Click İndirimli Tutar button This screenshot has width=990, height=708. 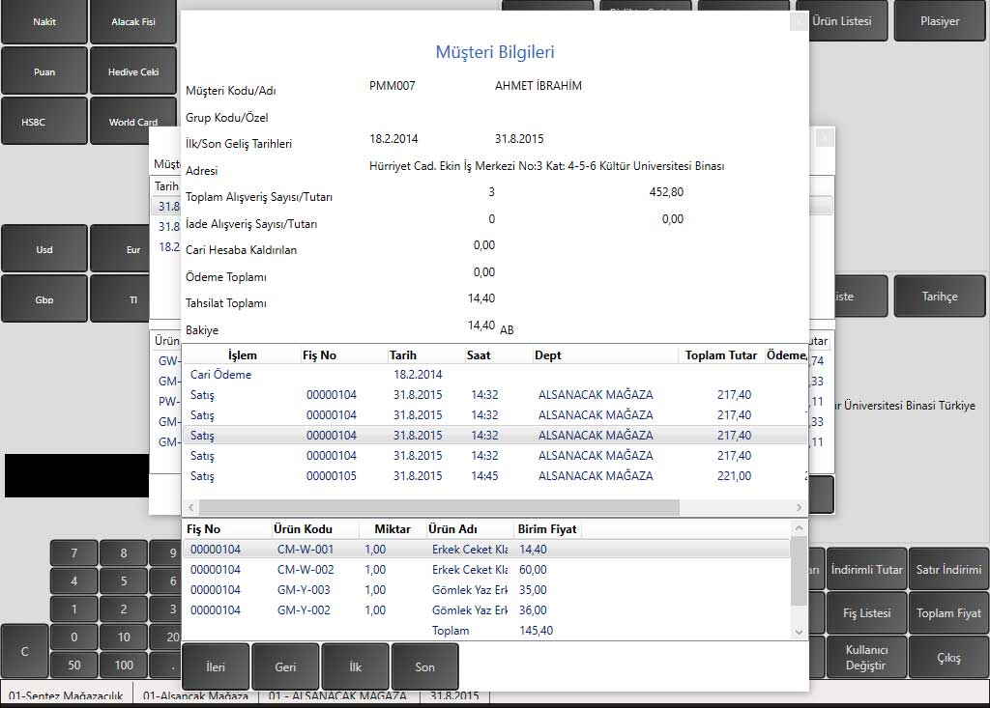click(867, 569)
